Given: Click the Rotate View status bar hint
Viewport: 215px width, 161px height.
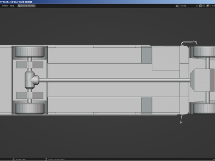Looking at the screenshot, I should point(19,159).
